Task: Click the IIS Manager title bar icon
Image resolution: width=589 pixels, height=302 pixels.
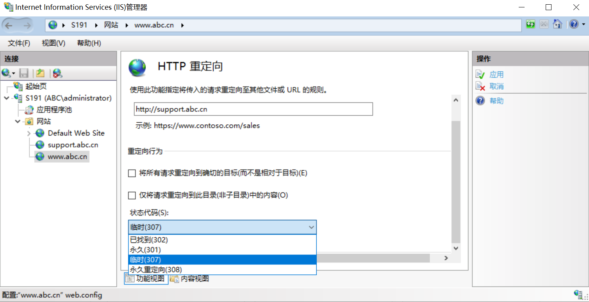Action: [x=8, y=7]
